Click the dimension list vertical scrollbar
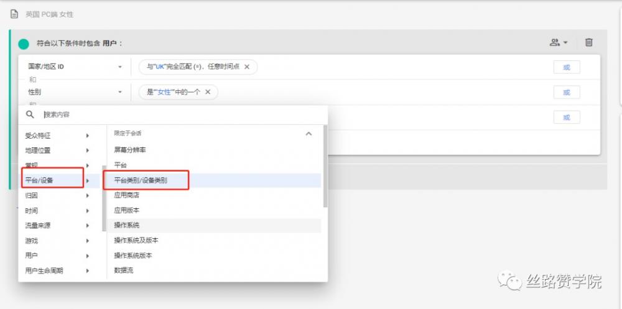 click(325, 167)
